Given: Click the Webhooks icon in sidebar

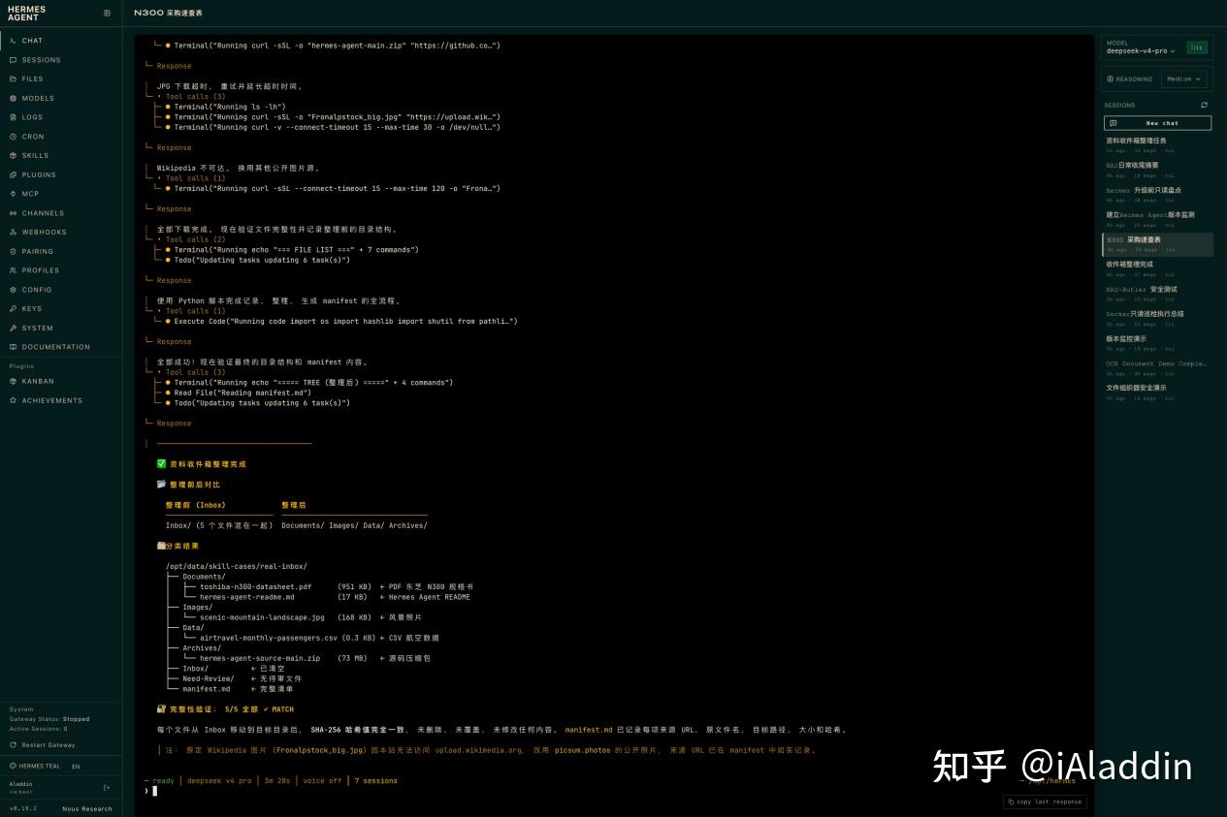Looking at the screenshot, I should pos(13,232).
